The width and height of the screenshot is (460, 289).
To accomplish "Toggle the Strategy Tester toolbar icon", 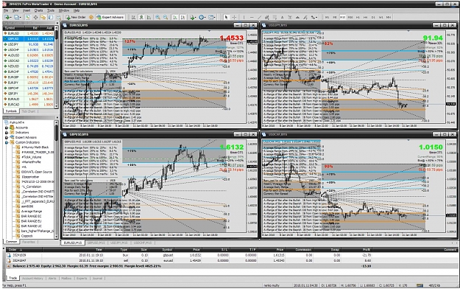I will pos(58,18).
